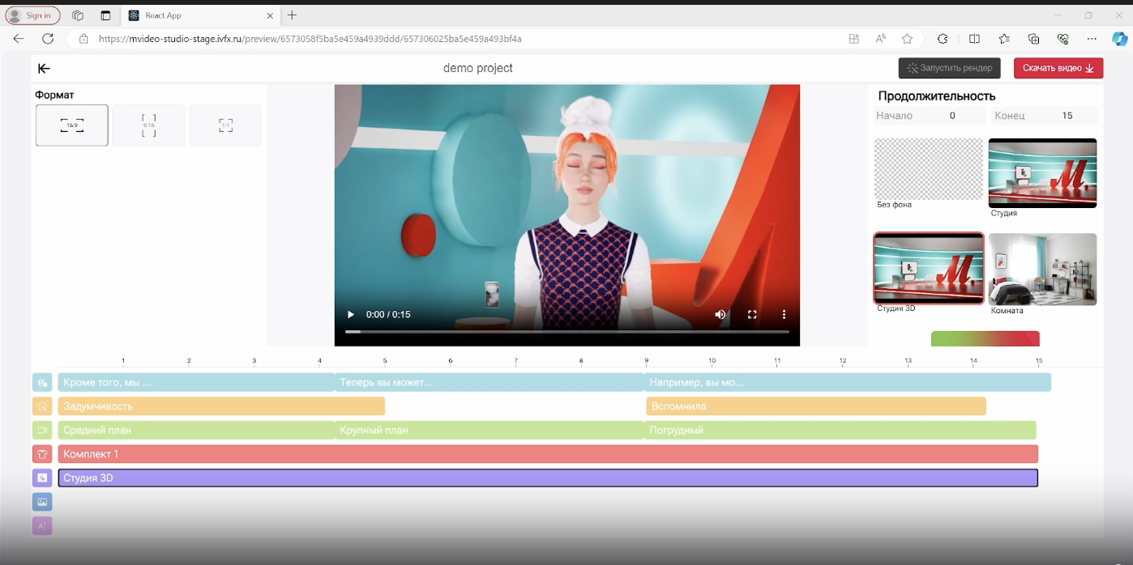Open the Edge browser settings menu
This screenshot has height=565, width=1133.
pos(1092,39)
